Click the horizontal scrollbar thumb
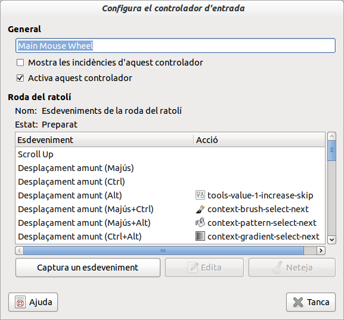Image resolution: width=344 pixels, height=320 pixels. pos(164,250)
